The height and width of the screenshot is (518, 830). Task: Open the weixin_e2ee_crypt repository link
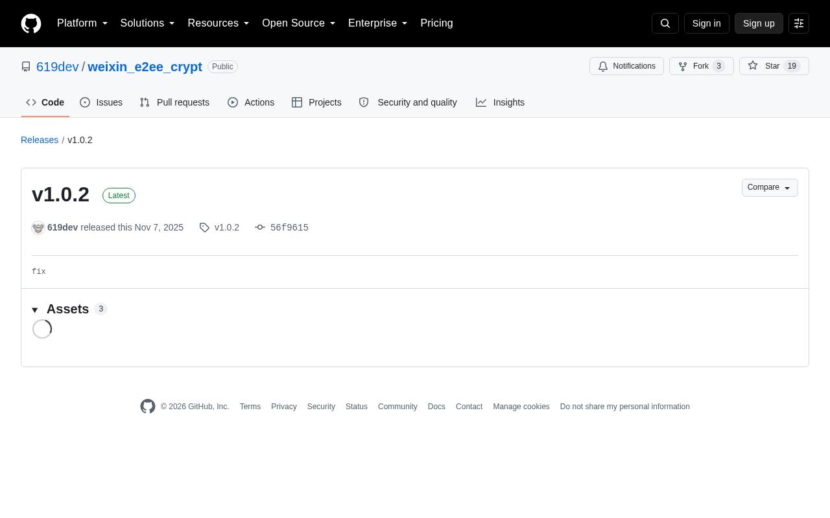pos(145,67)
